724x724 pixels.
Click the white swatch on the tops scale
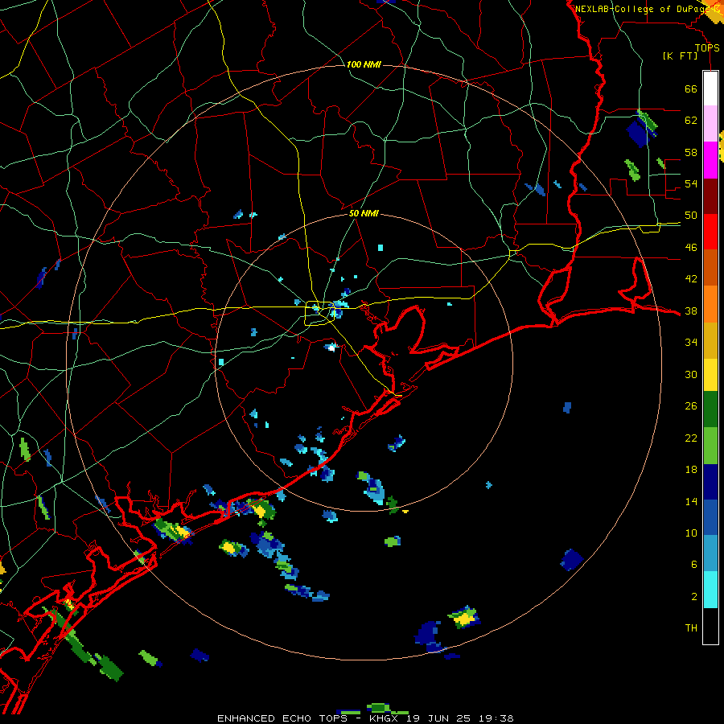710,88
